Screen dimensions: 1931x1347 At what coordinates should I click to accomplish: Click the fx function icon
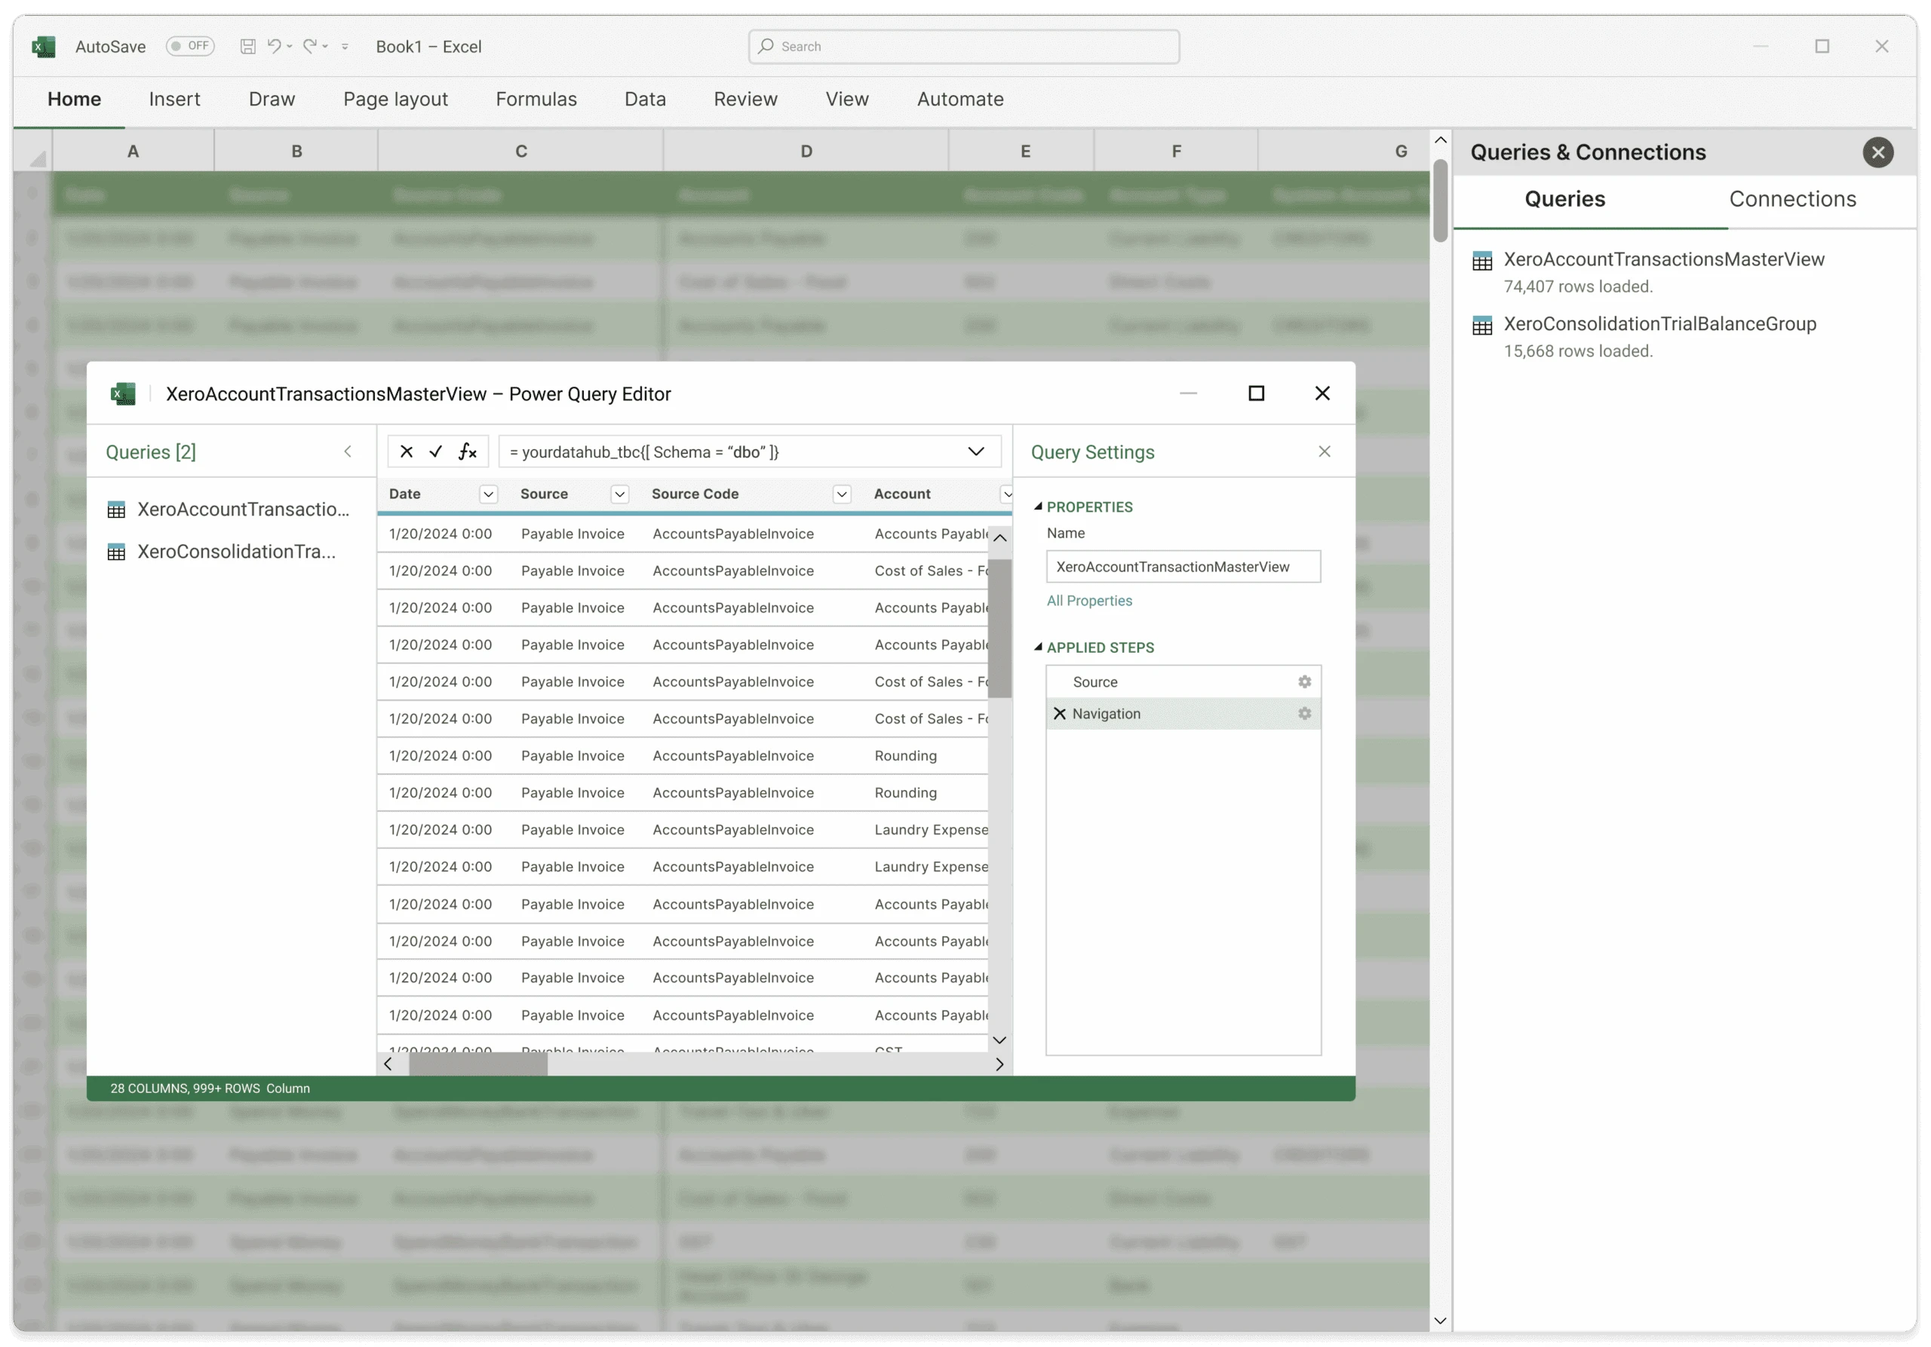click(468, 452)
